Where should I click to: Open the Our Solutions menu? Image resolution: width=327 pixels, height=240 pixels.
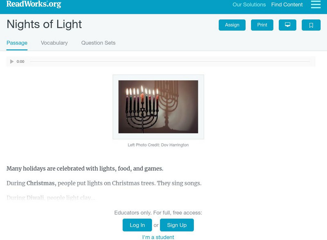(x=249, y=5)
